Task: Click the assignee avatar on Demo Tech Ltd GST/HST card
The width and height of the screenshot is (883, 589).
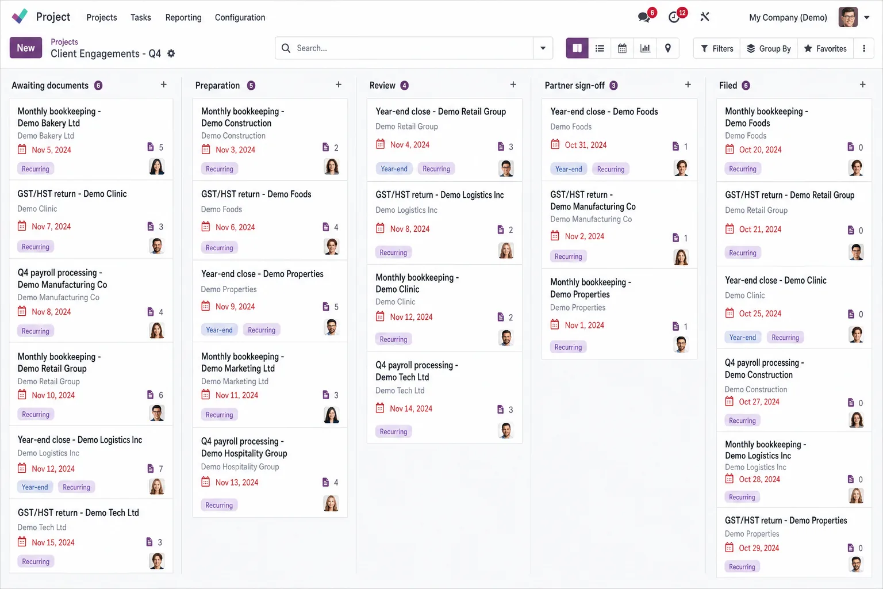Action: click(157, 560)
